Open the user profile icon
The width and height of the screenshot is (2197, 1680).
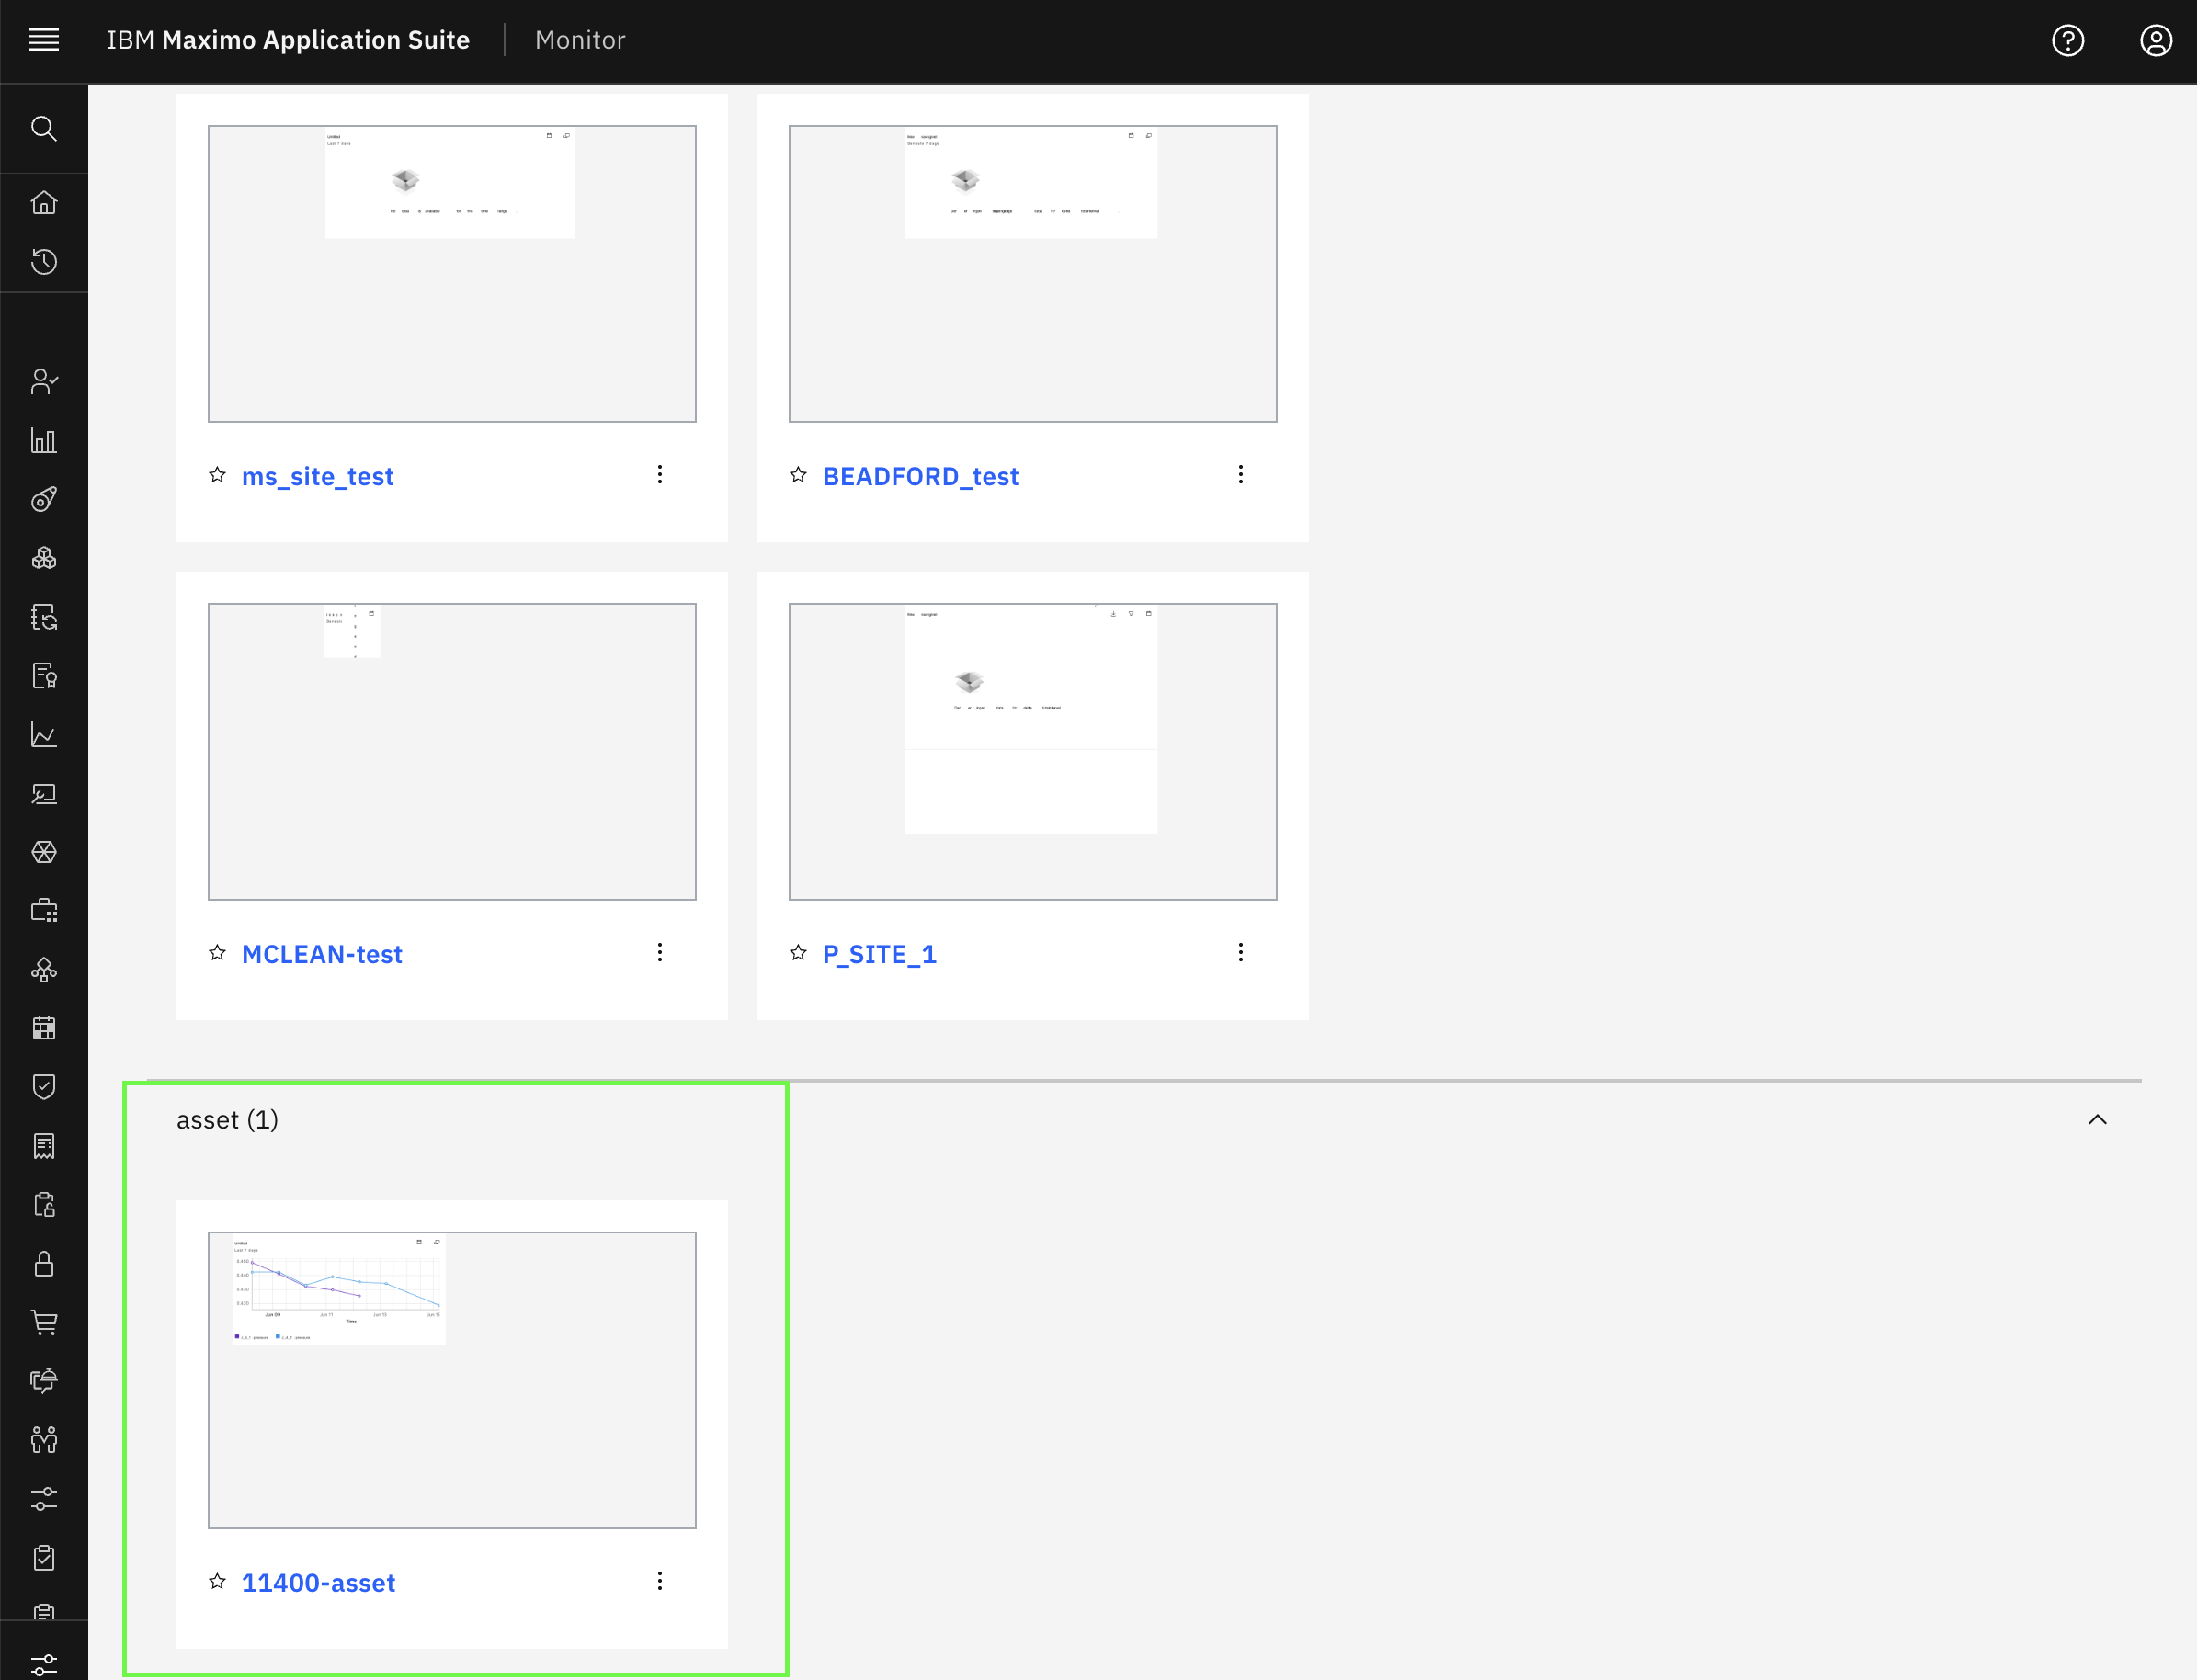click(2155, 40)
